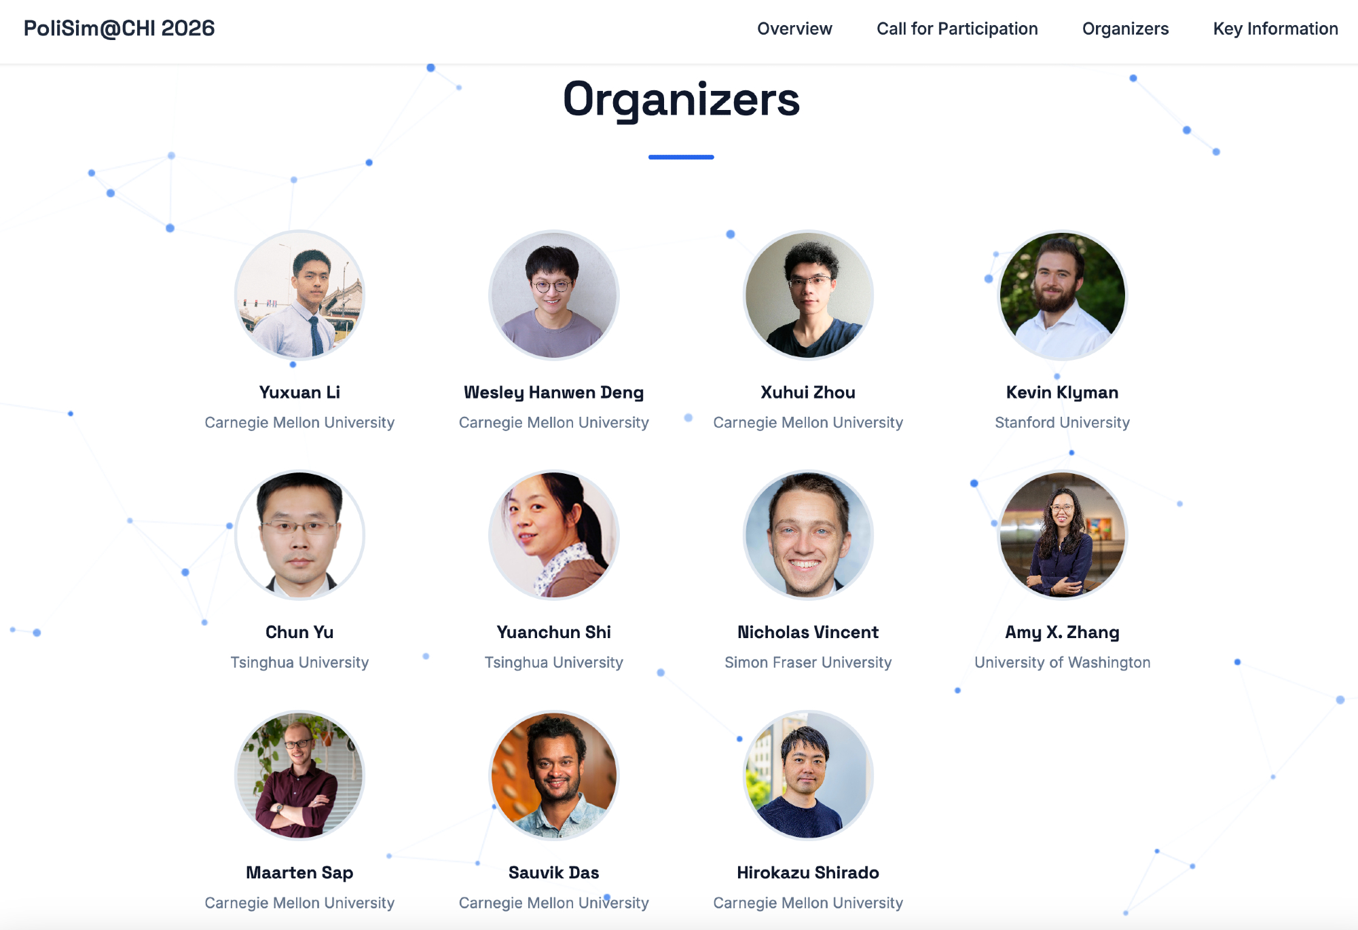
Task: Click Kevin Klyman's profile photo
Action: 1063,295
